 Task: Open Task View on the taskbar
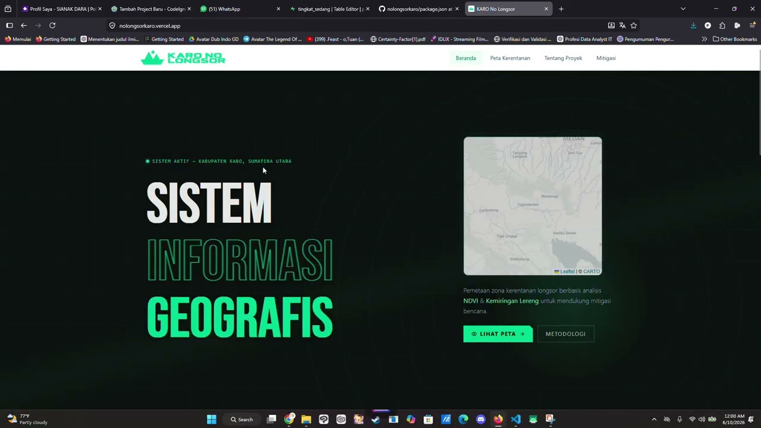click(x=272, y=419)
